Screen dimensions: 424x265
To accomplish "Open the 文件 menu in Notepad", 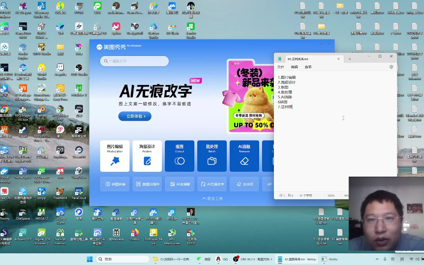I will [280, 67].
